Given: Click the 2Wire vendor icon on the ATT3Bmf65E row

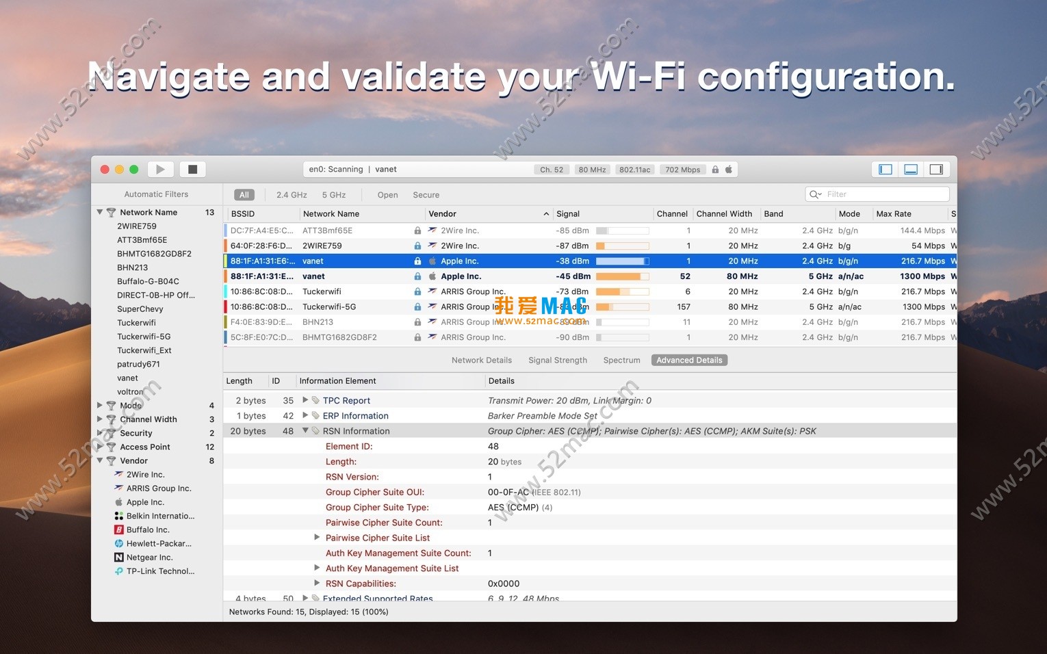Looking at the screenshot, I should tap(432, 231).
